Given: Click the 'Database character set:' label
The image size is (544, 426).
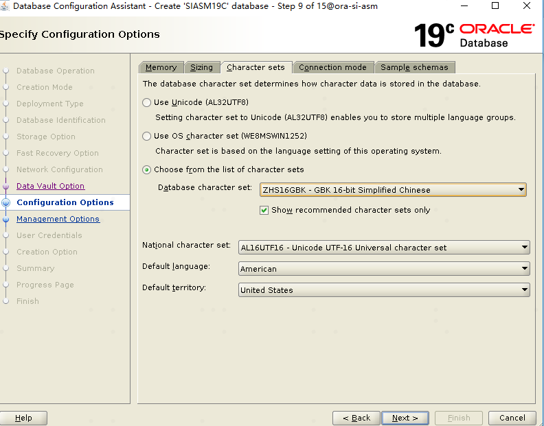Looking at the screenshot, I should pos(205,187).
